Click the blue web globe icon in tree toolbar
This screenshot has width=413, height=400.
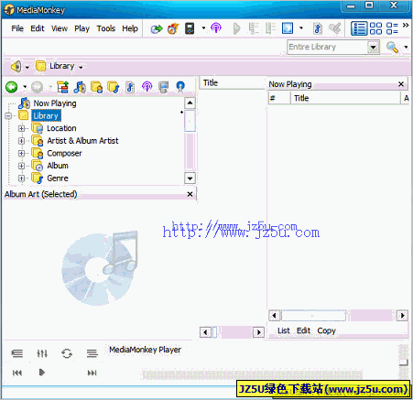pyautogui.click(x=180, y=87)
